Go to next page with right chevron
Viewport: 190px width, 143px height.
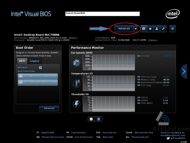[x=184, y=71]
